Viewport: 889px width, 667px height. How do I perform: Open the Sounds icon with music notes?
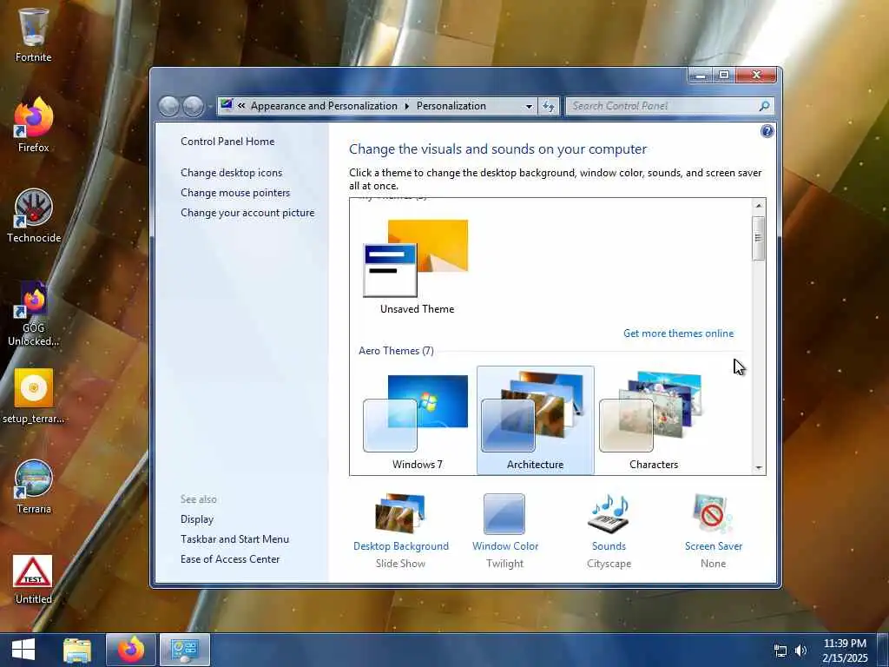[x=609, y=514]
